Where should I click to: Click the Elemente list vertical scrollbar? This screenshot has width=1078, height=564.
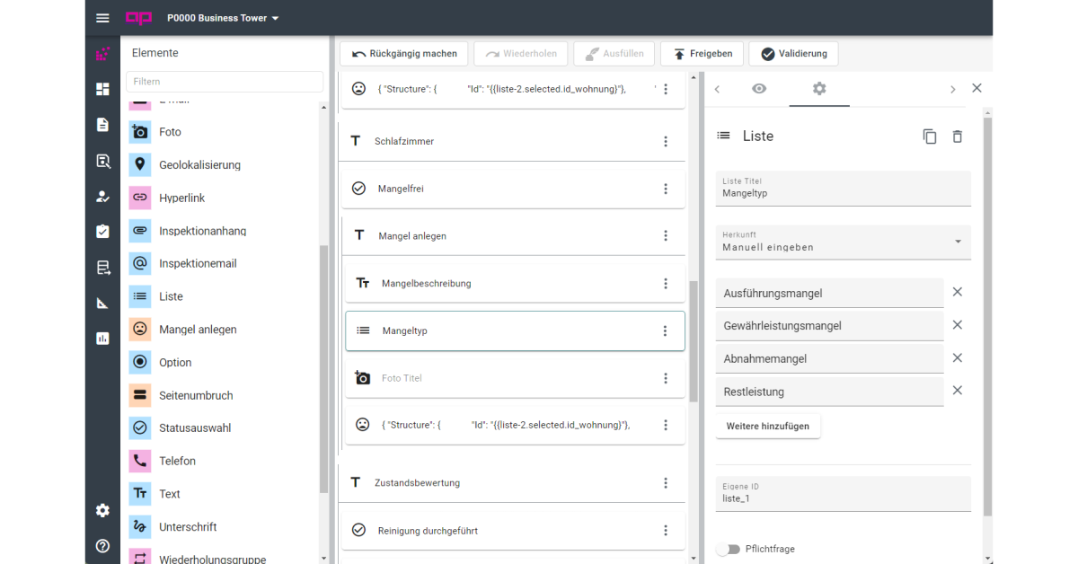323,368
